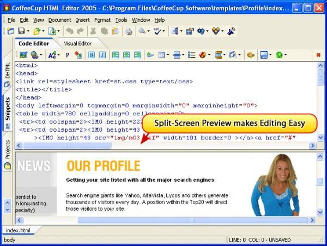Open the File menu
The height and width of the screenshot is (246, 327).
tap(12, 20)
